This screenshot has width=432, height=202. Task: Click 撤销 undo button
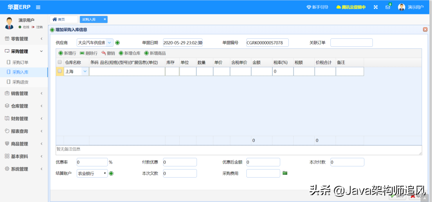coord(108,53)
